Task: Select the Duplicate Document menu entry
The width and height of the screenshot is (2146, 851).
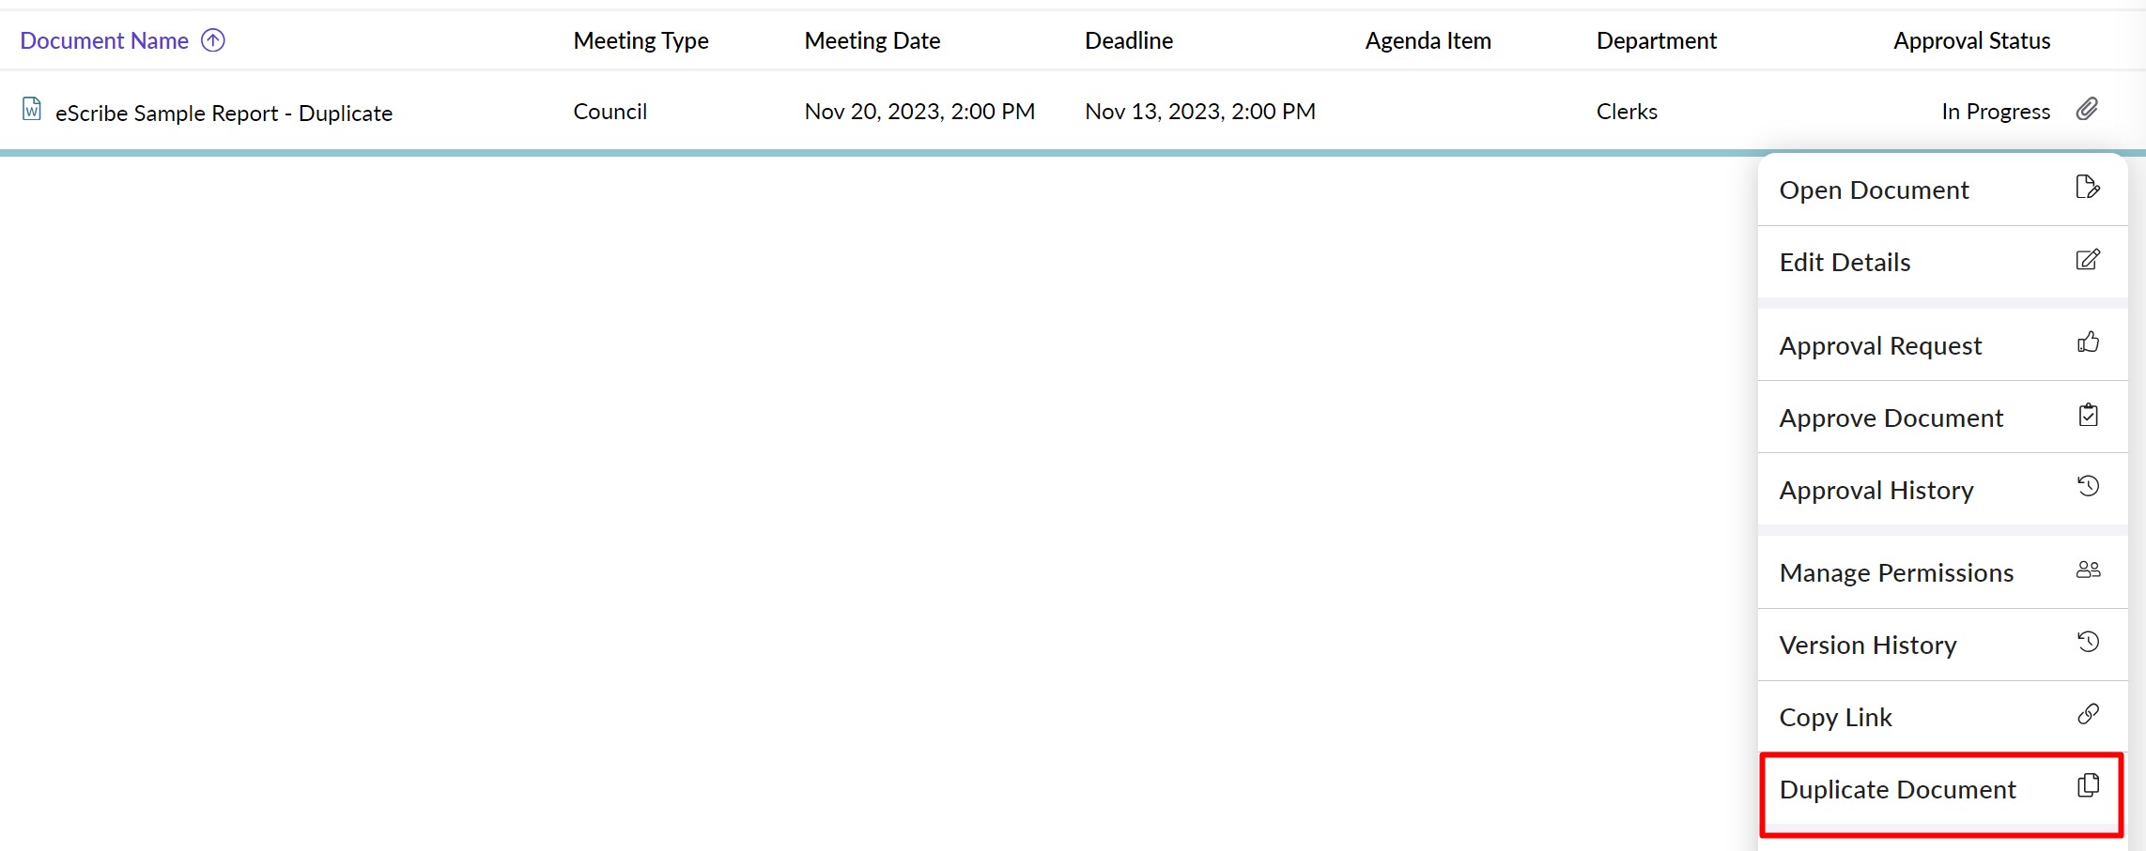Action: [x=1897, y=790]
